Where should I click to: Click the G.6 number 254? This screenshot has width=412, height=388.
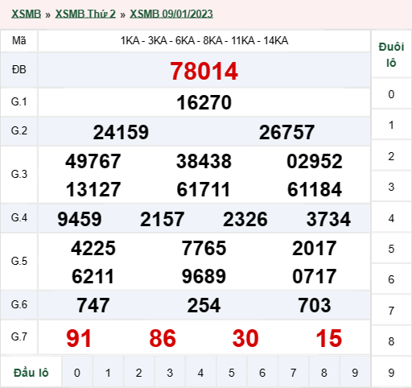coord(204,305)
